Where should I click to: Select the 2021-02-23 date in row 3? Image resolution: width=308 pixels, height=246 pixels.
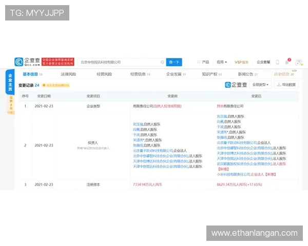[x=44, y=184]
